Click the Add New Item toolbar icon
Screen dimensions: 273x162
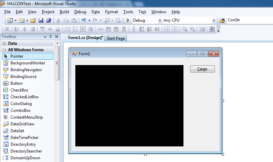(x=22, y=20)
